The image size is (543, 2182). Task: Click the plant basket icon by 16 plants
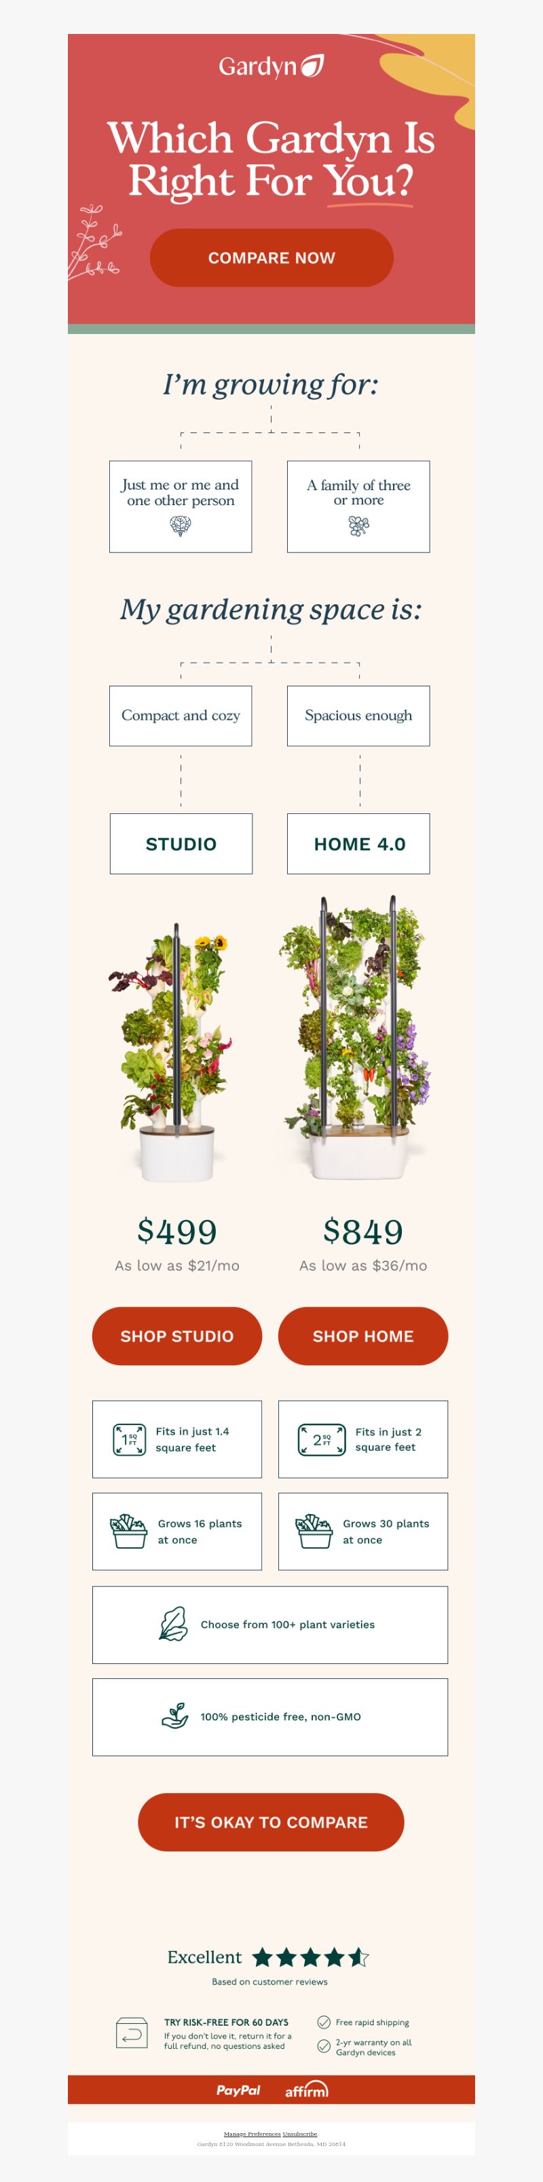coord(129,1532)
